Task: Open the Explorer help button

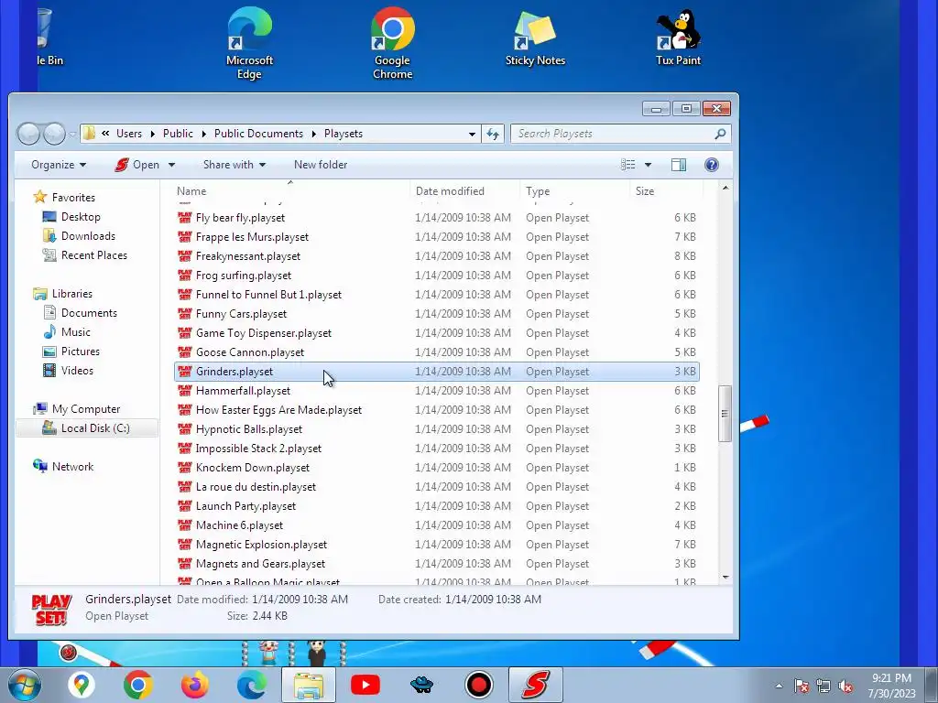Action: click(711, 165)
